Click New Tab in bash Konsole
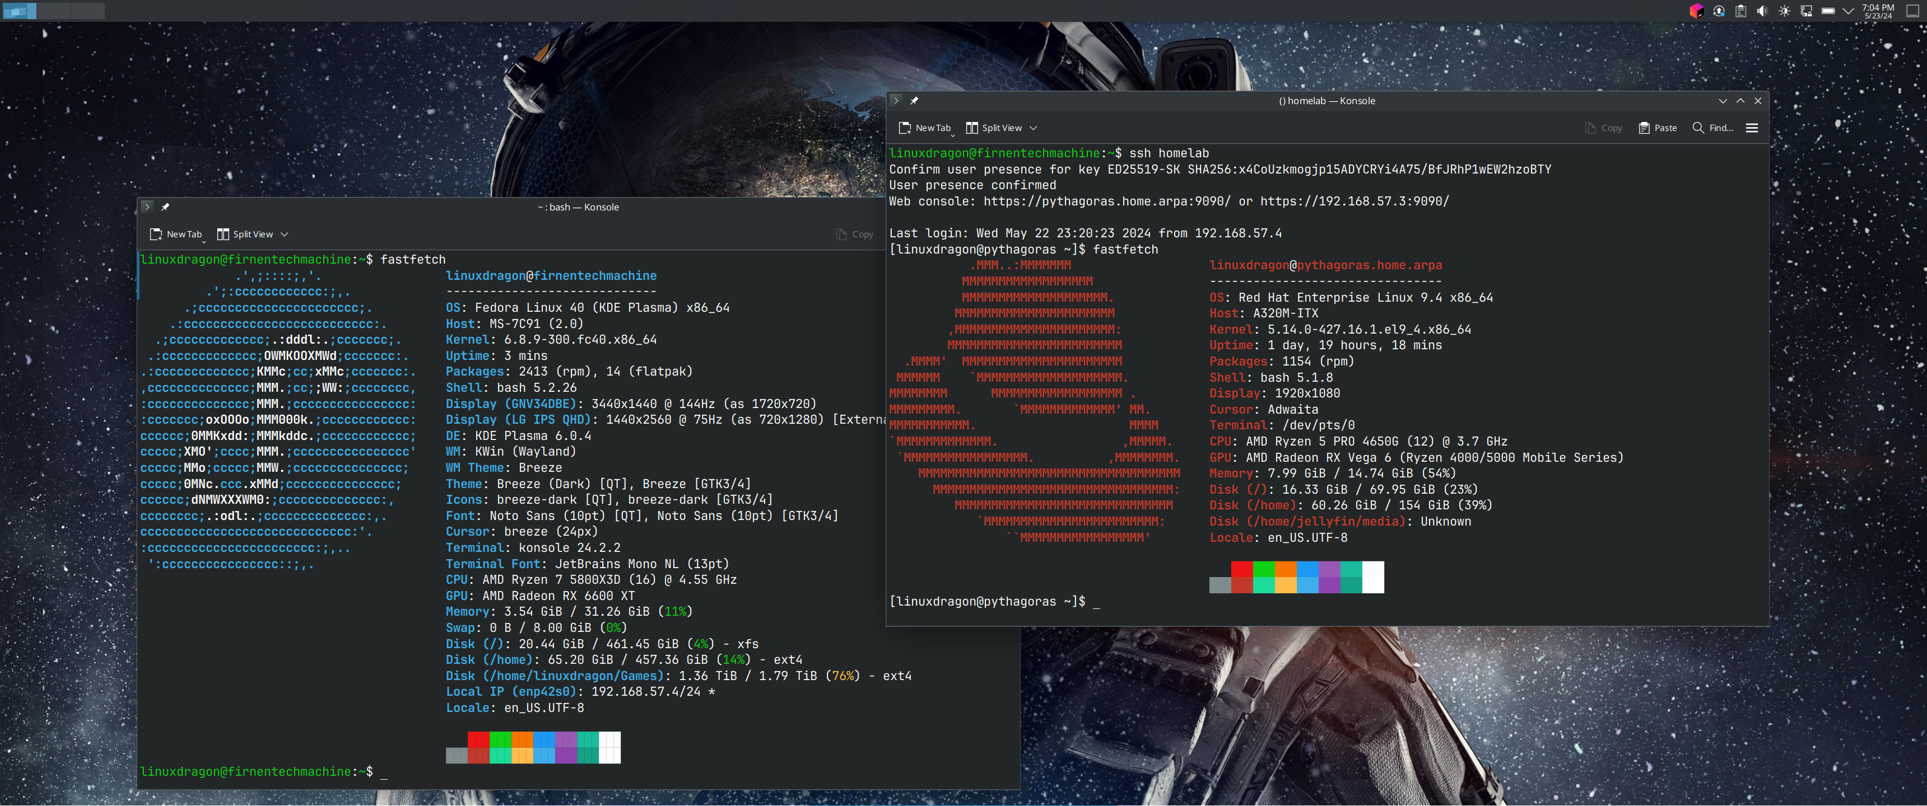Image resolution: width=1927 pixels, height=806 pixels. (x=176, y=234)
